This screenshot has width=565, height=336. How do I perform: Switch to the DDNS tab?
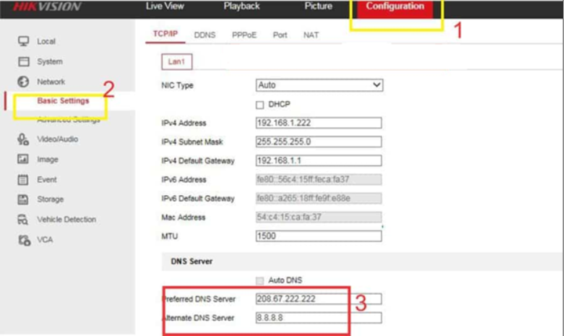[204, 35]
